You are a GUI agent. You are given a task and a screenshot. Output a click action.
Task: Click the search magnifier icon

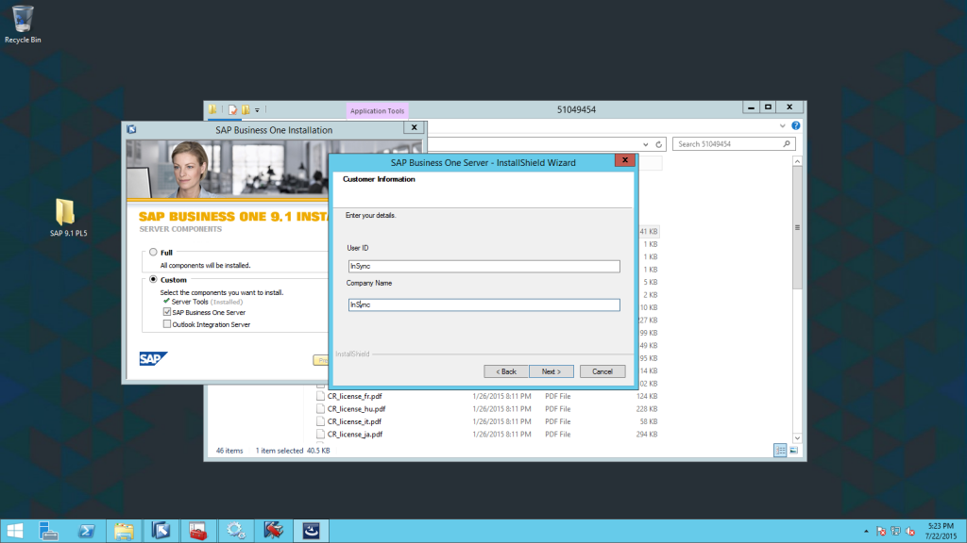click(787, 144)
